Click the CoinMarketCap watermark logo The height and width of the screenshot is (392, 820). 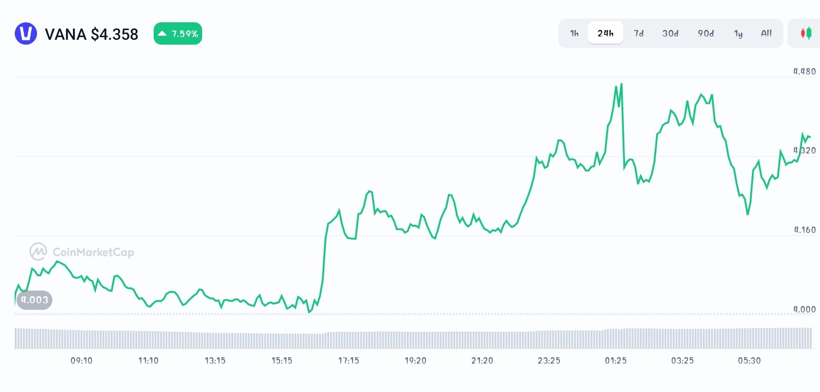coord(82,252)
